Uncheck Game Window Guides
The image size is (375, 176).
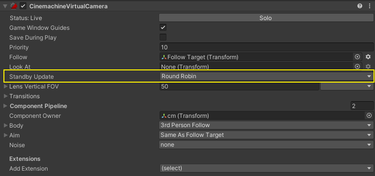point(163,28)
